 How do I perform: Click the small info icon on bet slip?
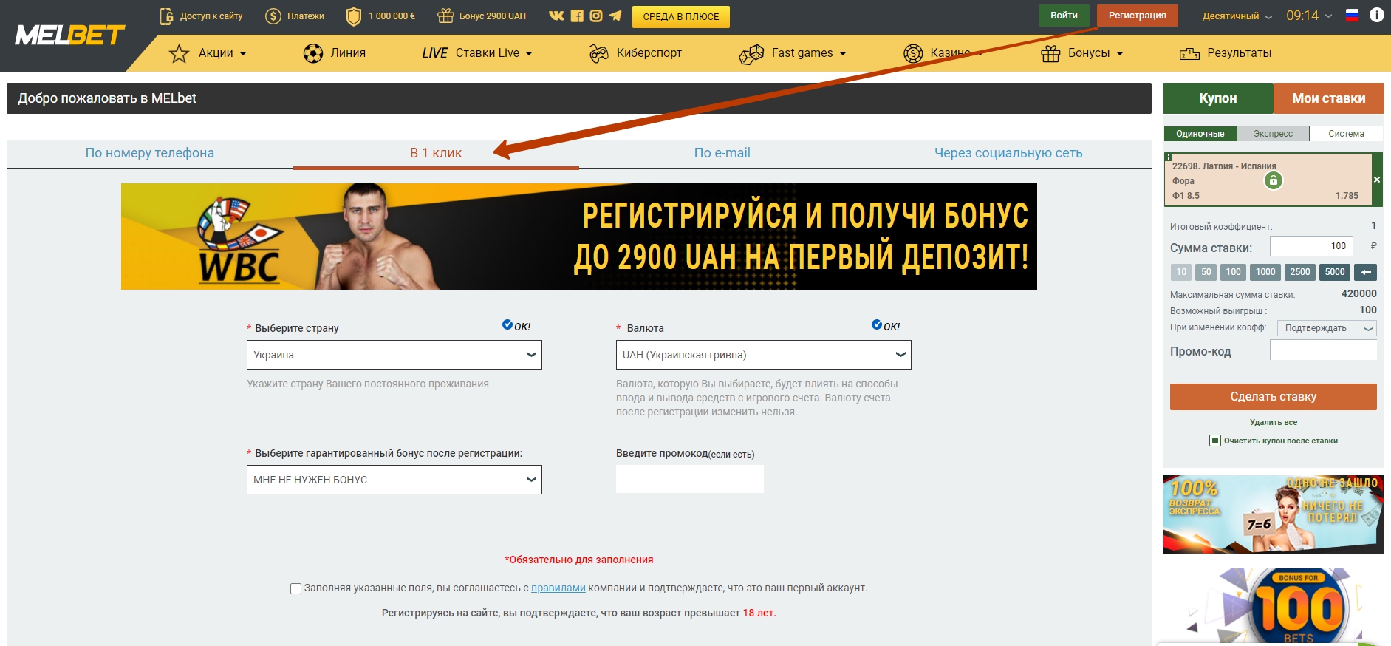(x=1169, y=157)
